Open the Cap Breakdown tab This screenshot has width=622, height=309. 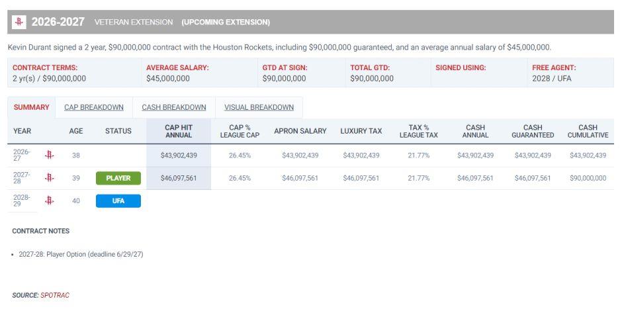coord(93,107)
